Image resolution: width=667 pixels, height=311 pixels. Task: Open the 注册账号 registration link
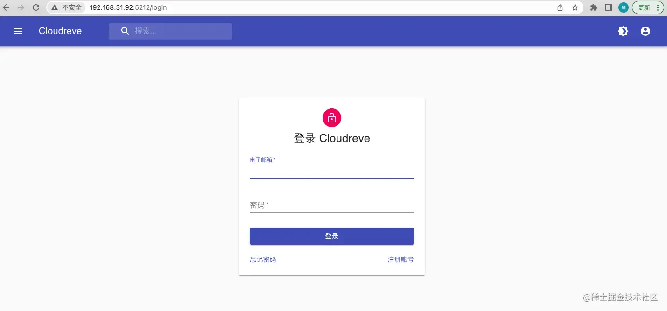click(x=400, y=259)
